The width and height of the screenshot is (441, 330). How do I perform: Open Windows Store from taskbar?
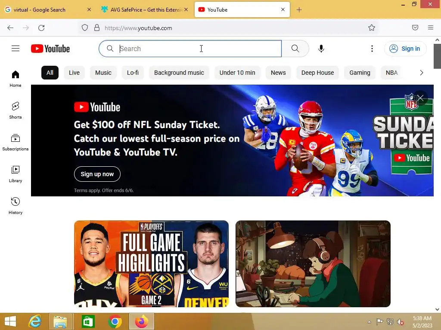coord(88,321)
